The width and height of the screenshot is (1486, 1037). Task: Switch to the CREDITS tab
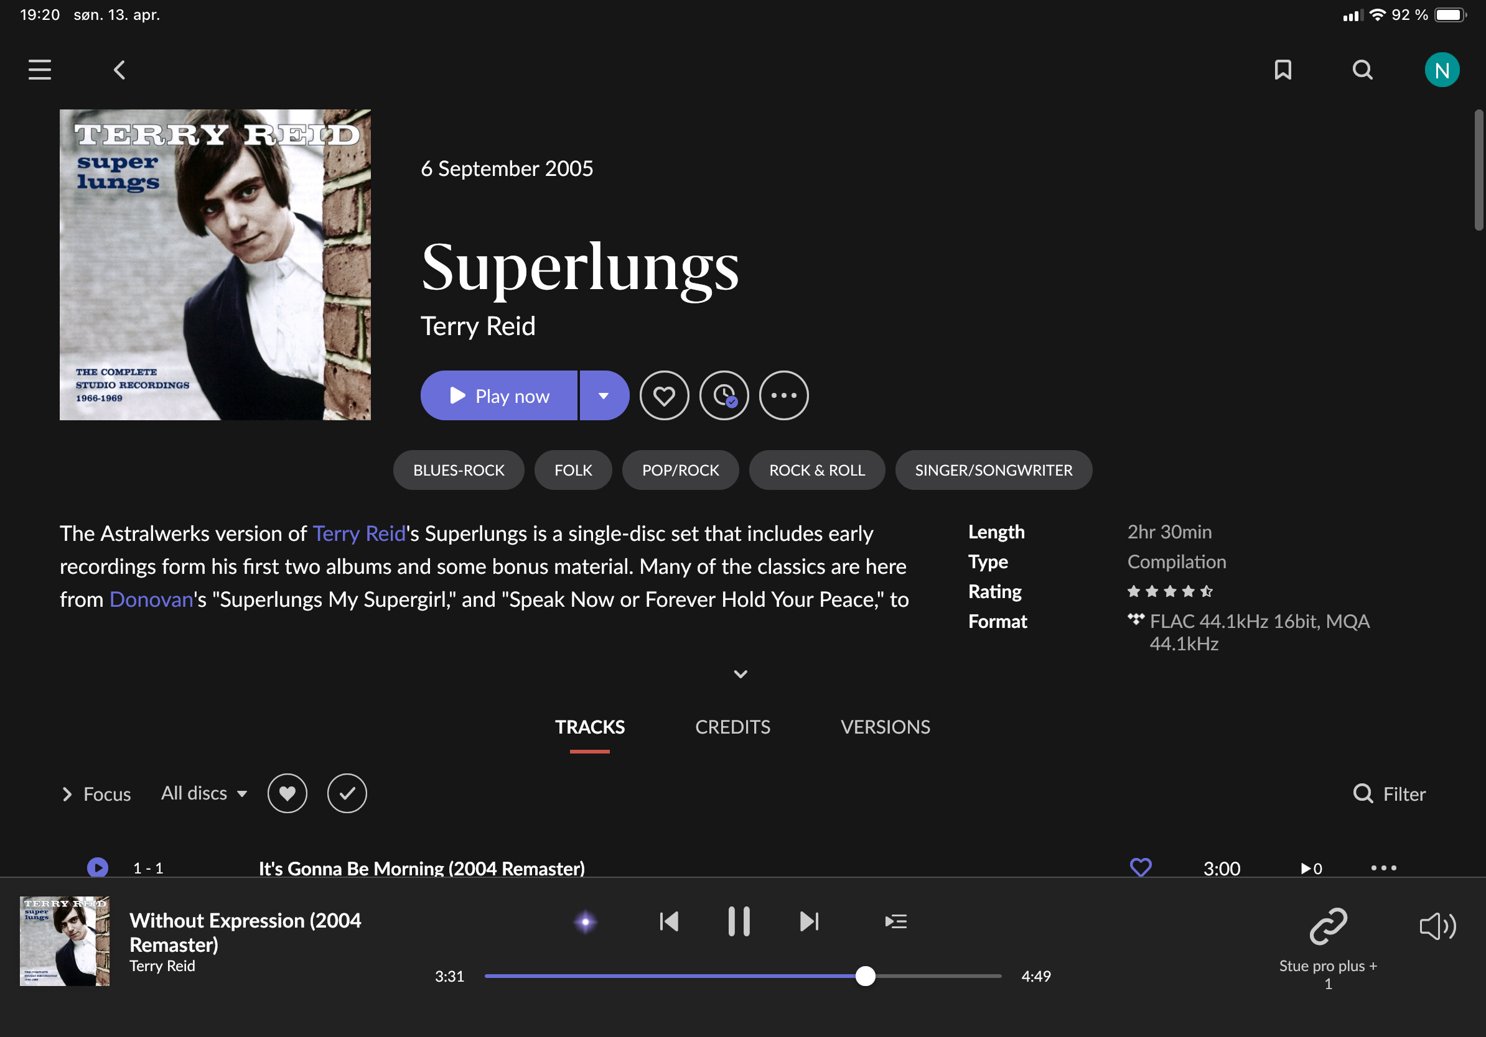point(732,727)
